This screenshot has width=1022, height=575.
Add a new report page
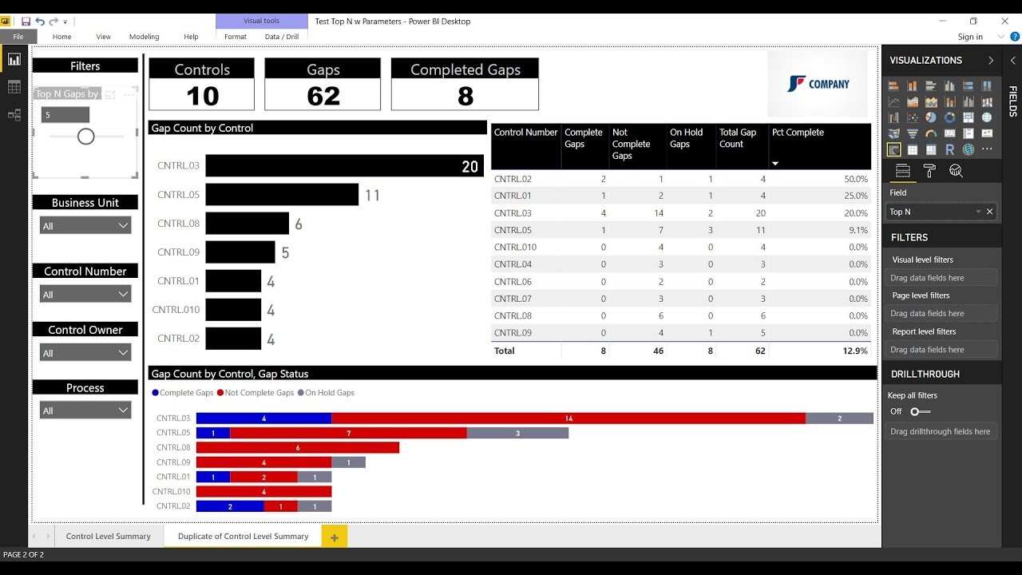click(334, 537)
